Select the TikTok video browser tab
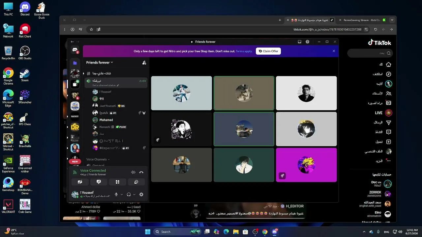The height and width of the screenshot is (237, 422). [x=311, y=20]
